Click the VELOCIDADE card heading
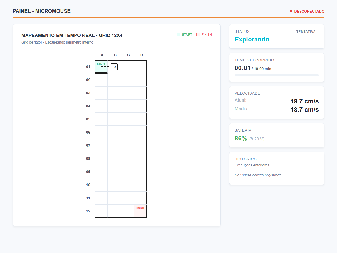This screenshot has width=337, height=253. (x=247, y=93)
